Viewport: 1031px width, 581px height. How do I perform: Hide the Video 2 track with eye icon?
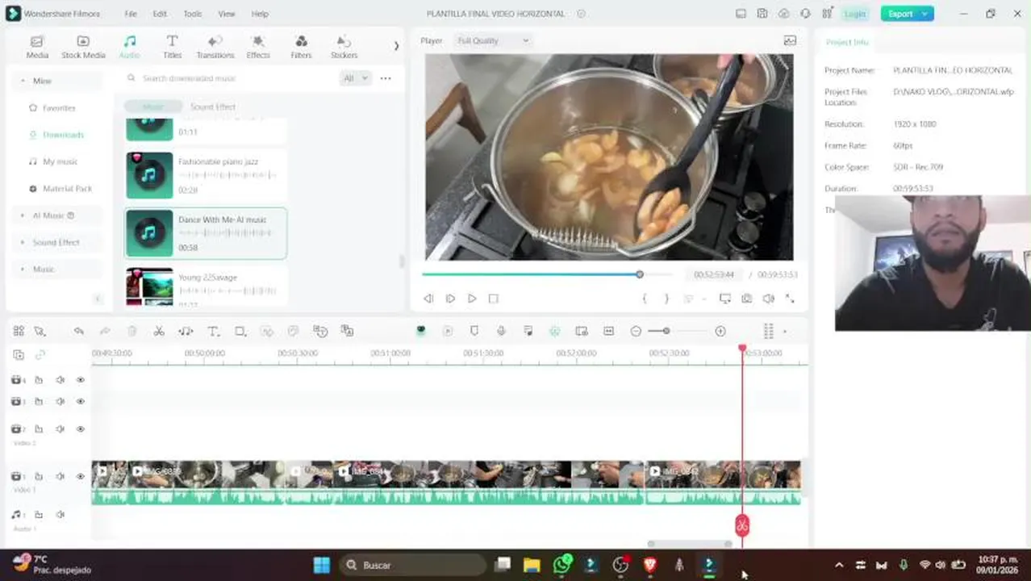[x=81, y=429]
